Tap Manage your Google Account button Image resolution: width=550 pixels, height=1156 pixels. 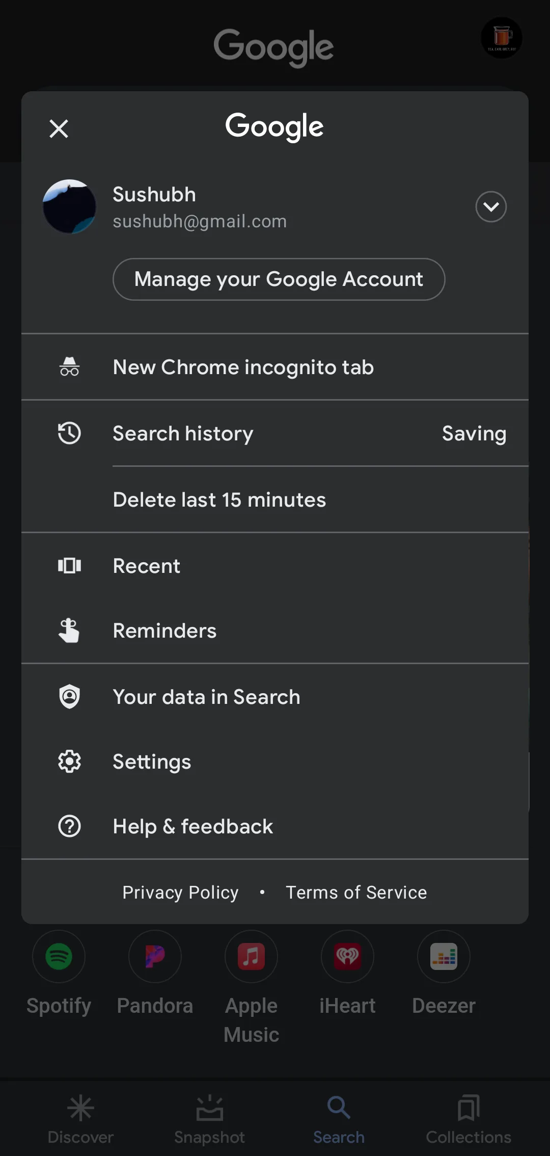[x=279, y=279]
